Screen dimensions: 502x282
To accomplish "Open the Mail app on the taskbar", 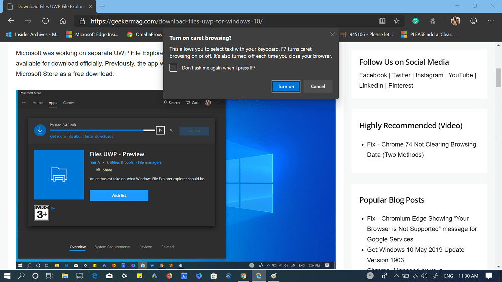I will (109, 276).
